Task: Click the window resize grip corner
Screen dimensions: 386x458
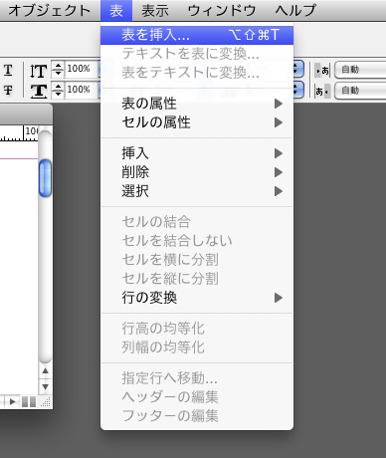Action: point(46,402)
